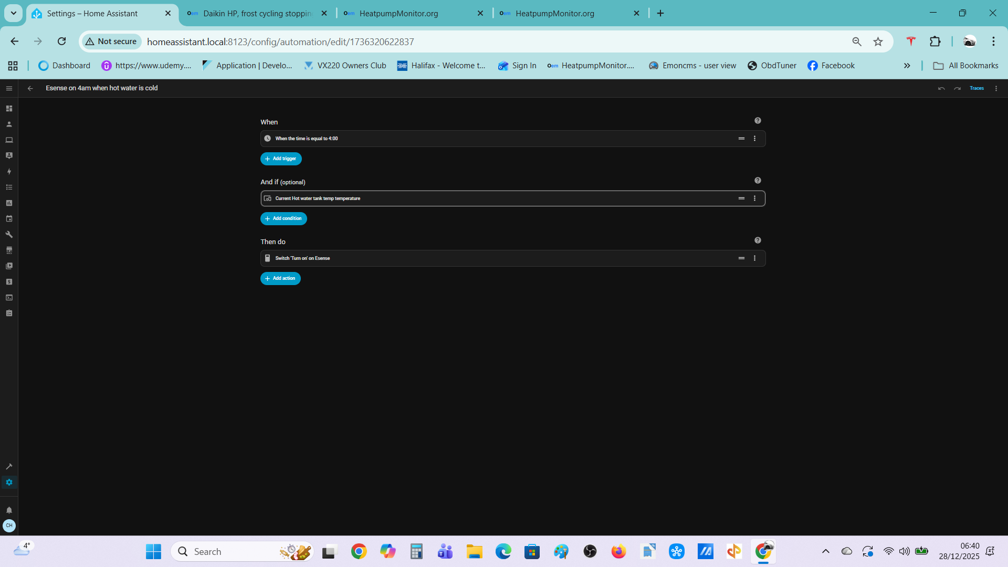This screenshot has width=1008, height=567.
Task: Open the History bar chart sidebar icon
Action: (9, 203)
